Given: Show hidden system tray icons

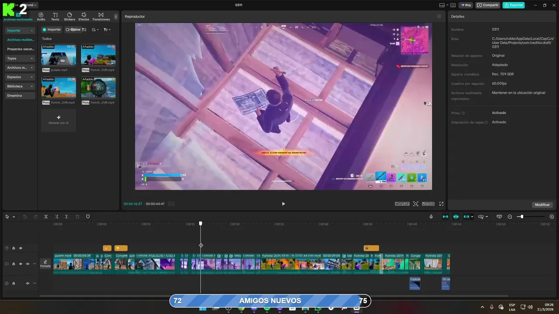Looking at the screenshot, I should [483, 307].
